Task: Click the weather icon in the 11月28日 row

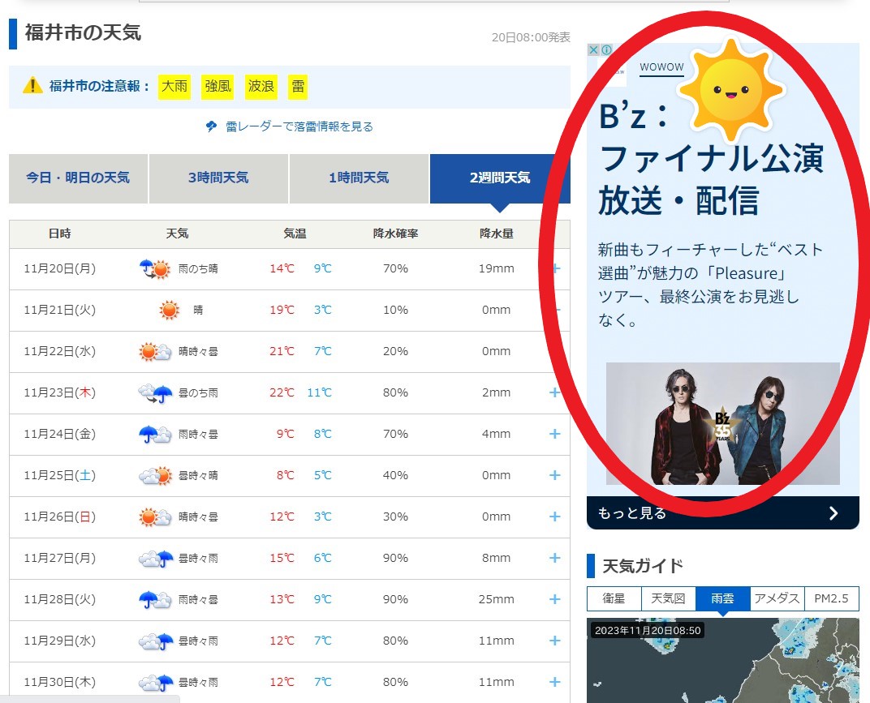Action: click(155, 599)
